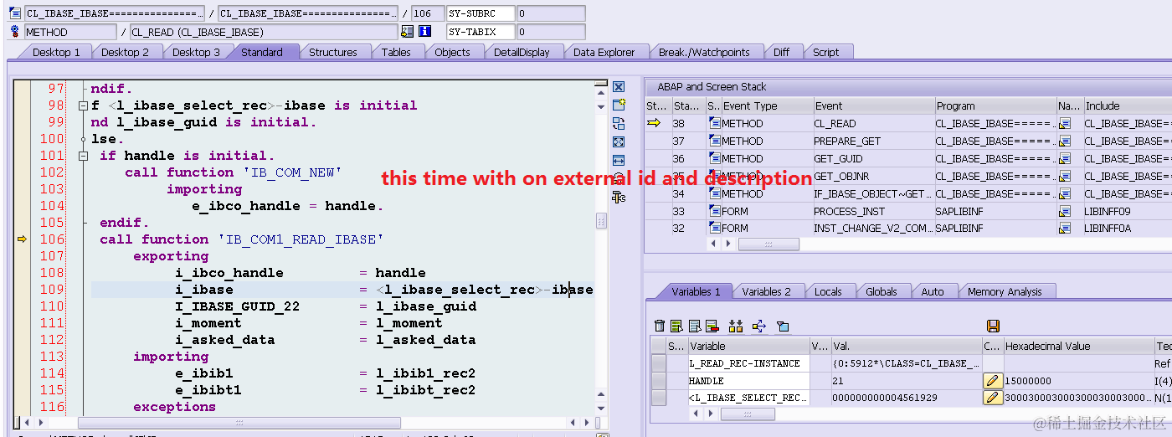Select the row selector for L_READ_REC-INSTANCE

point(659,363)
